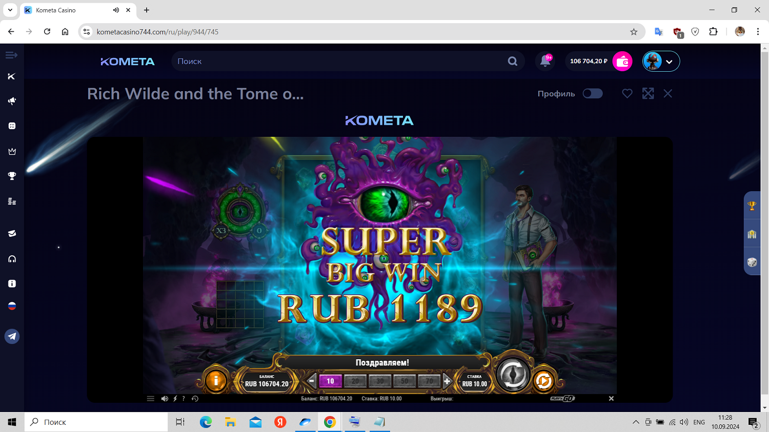
Task: Expand the user avatar profile dropdown
Action: pyautogui.click(x=661, y=61)
